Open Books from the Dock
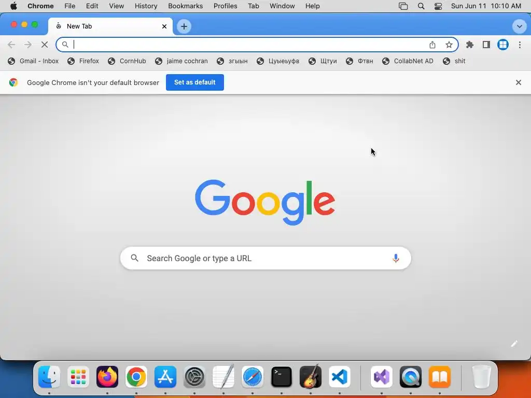Image resolution: width=531 pixels, height=398 pixels. pyautogui.click(x=440, y=377)
